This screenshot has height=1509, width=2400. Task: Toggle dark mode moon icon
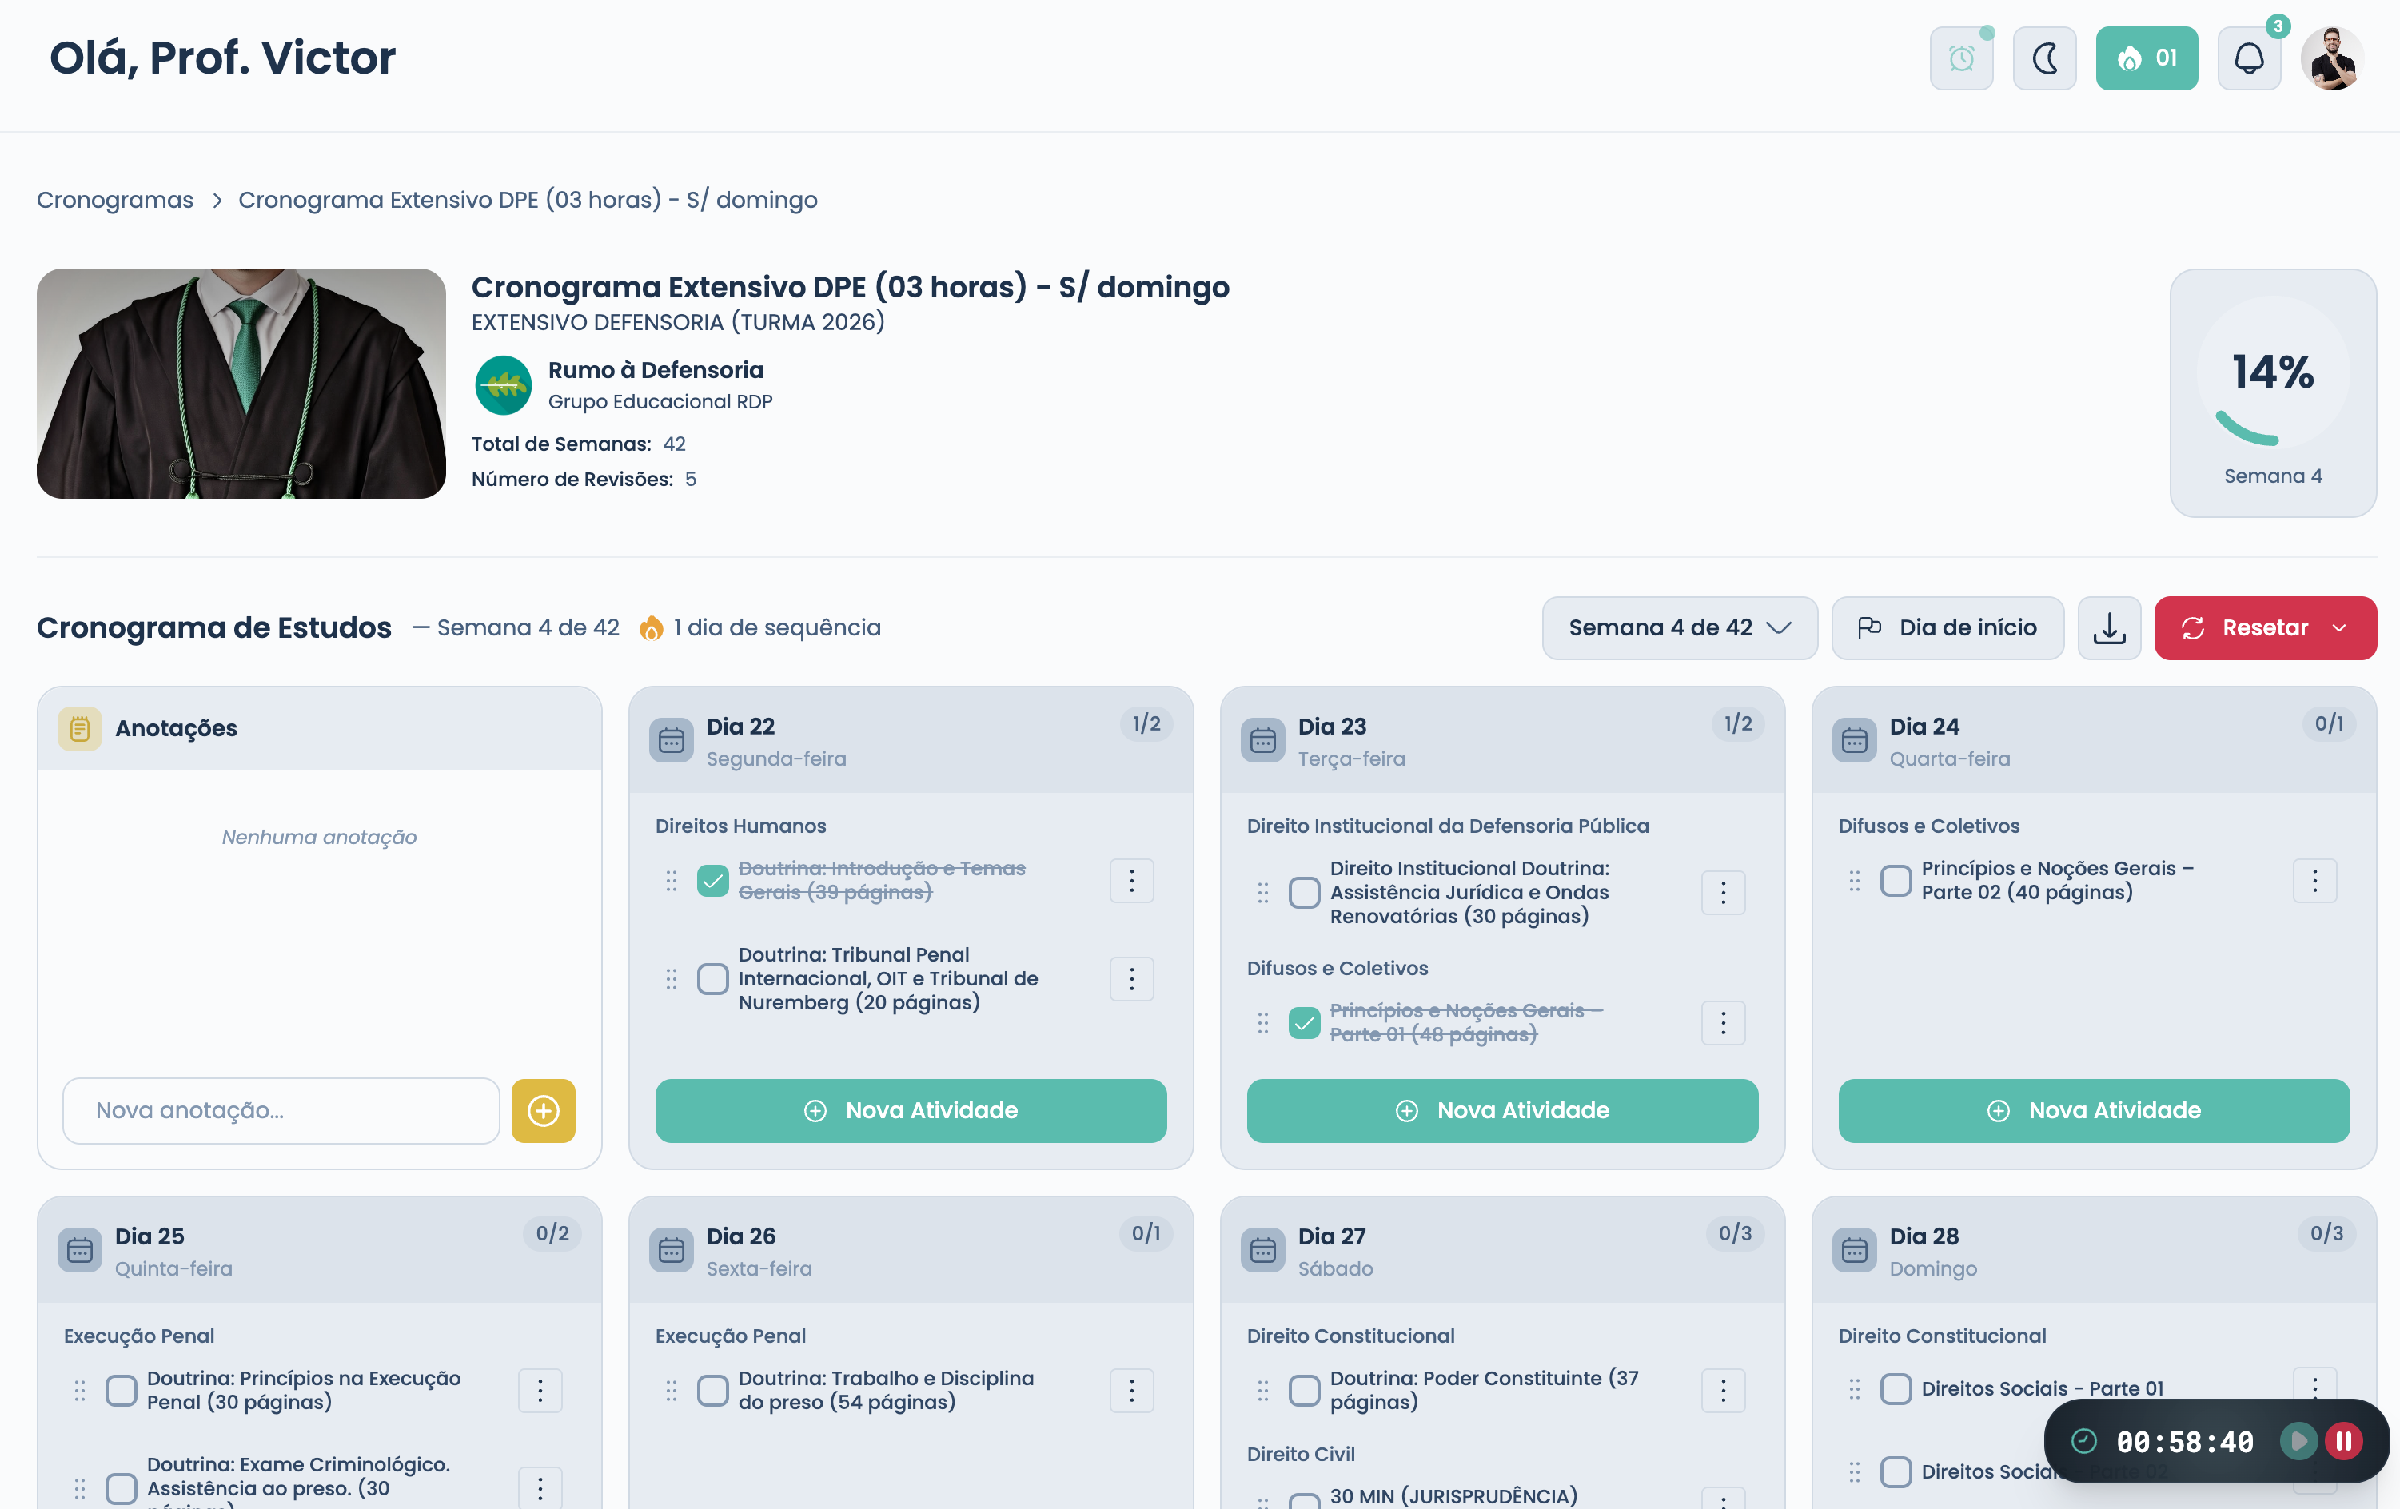click(2044, 58)
